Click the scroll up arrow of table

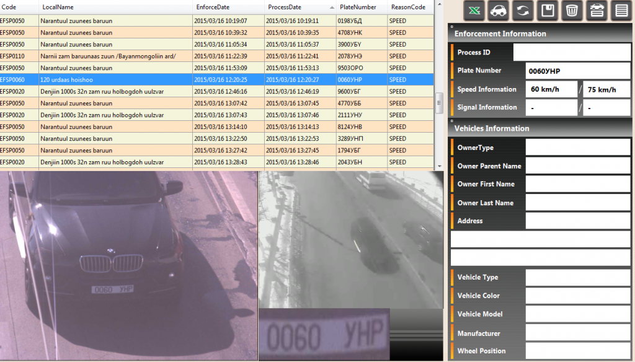[x=439, y=5]
